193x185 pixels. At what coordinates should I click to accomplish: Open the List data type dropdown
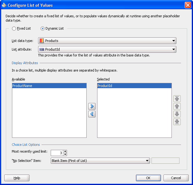pyautogui.click(x=107, y=41)
